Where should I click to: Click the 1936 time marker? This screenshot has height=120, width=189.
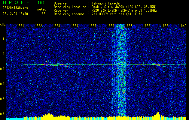[x=111, y=25]
